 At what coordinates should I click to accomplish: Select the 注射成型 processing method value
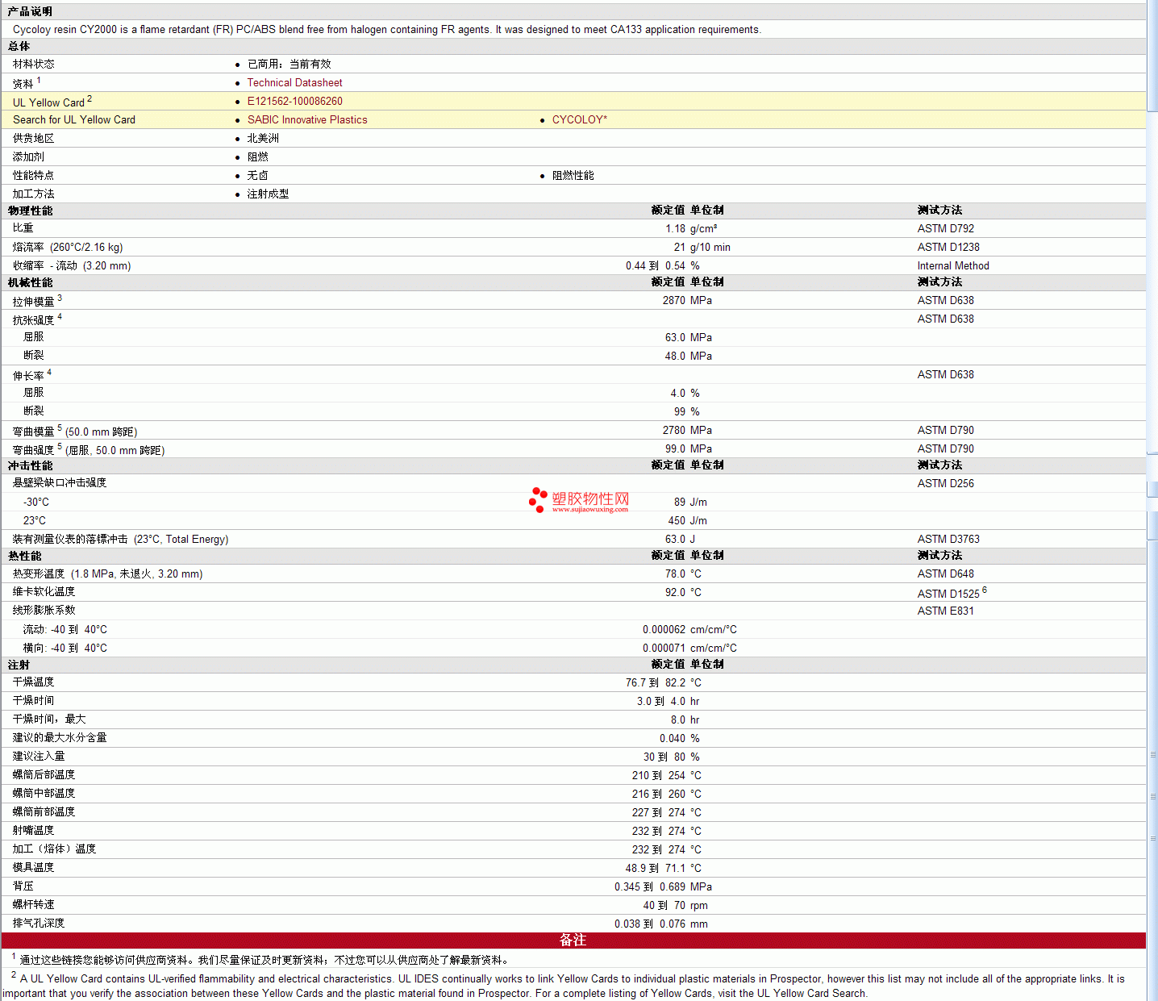[268, 194]
